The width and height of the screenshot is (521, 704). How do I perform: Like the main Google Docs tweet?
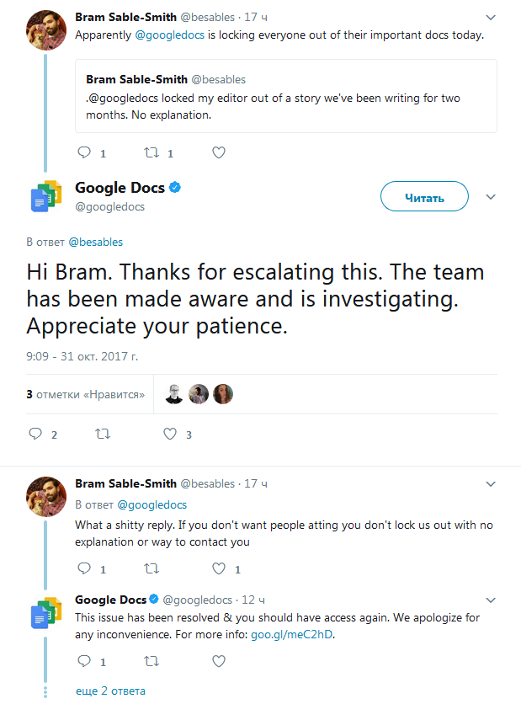[170, 435]
